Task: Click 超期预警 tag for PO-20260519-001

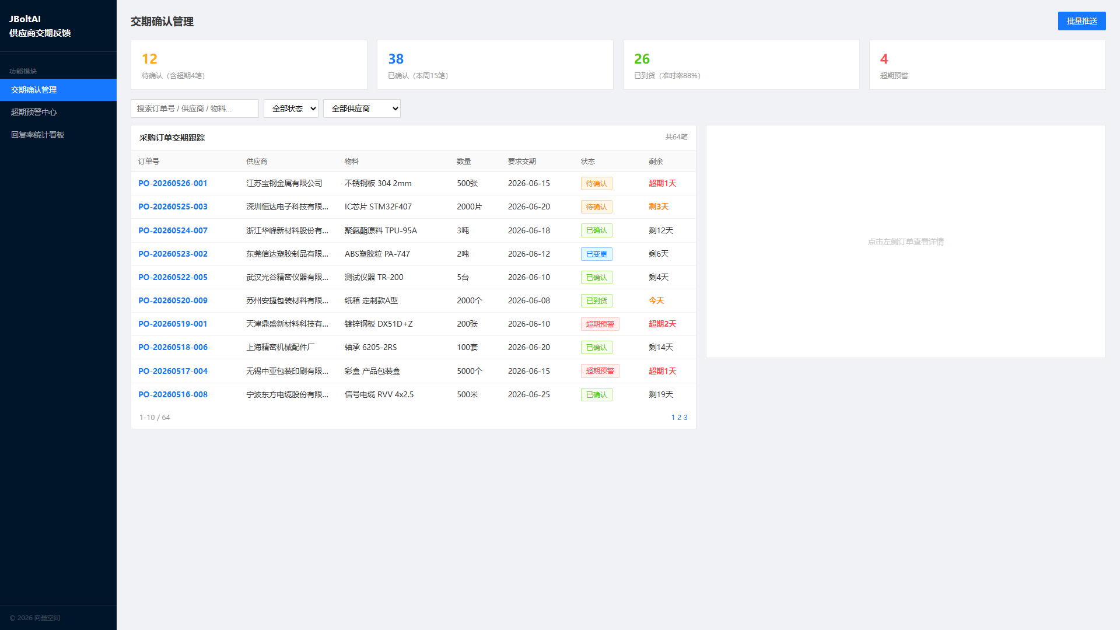Action: pos(600,324)
